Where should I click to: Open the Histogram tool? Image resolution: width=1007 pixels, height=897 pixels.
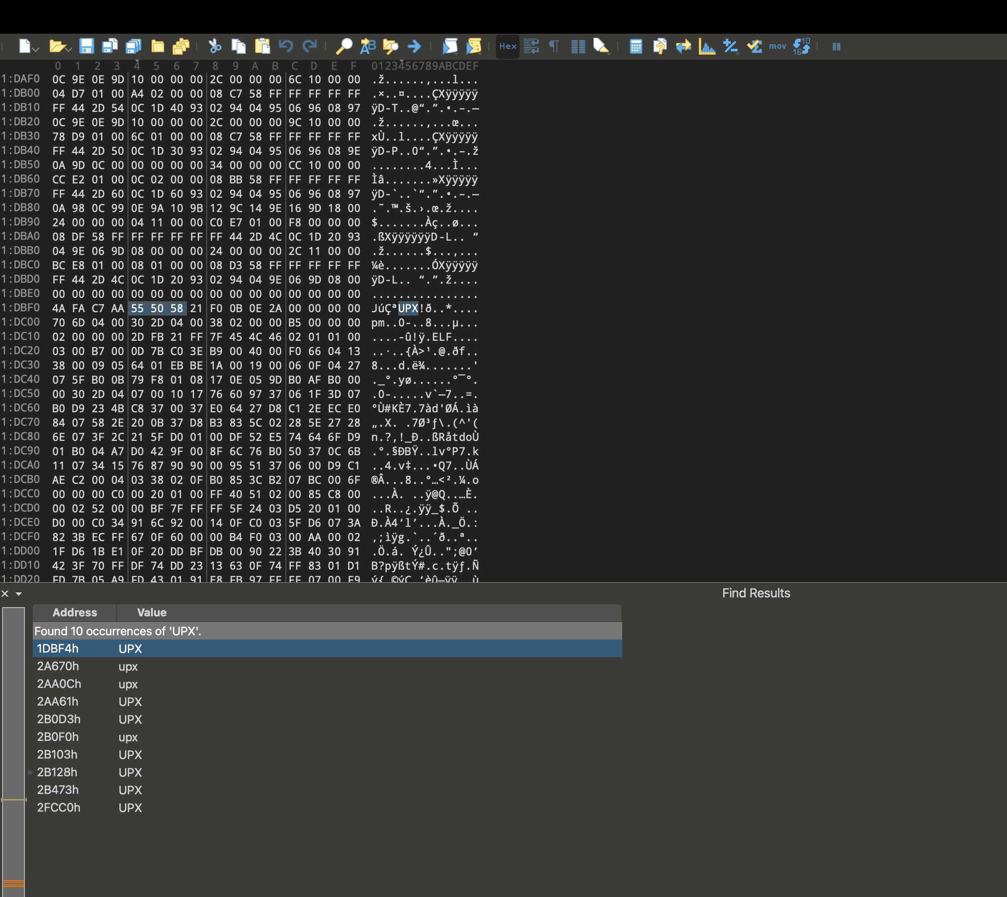(707, 46)
